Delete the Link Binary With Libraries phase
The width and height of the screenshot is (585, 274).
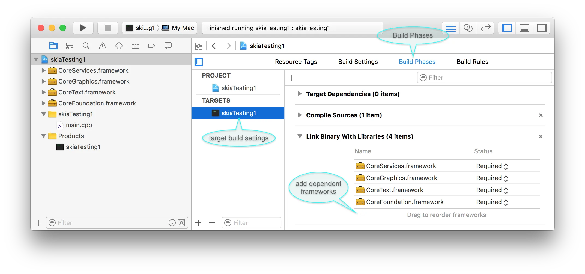(541, 136)
